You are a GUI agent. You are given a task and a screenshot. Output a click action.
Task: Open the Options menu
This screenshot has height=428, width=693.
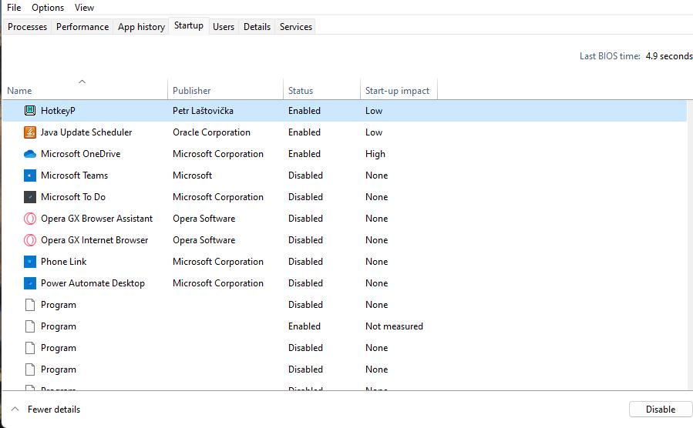click(48, 8)
